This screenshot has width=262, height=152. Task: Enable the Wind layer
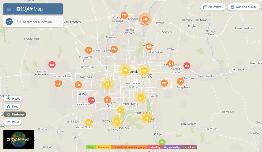[12, 122]
